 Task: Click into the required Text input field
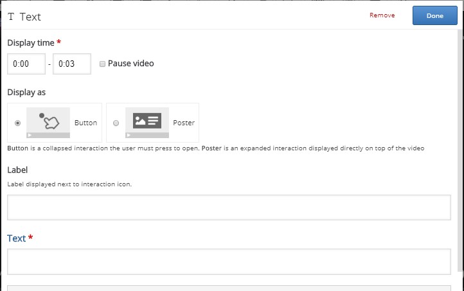click(229, 261)
